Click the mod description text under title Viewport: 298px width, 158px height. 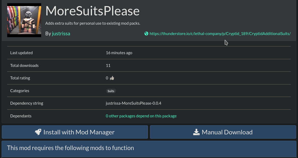pyautogui.click(x=93, y=23)
